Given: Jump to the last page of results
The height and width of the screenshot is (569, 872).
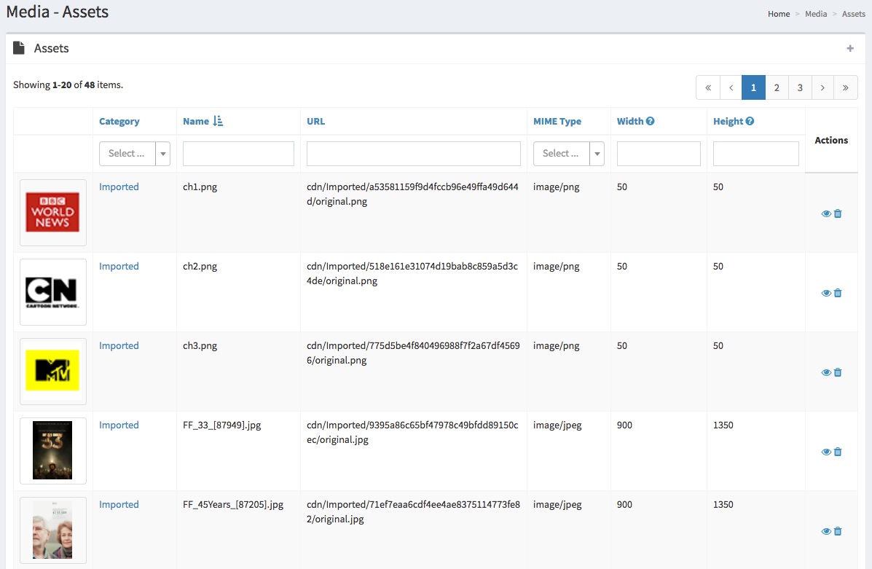Looking at the screenshot, I should (845, 87).
